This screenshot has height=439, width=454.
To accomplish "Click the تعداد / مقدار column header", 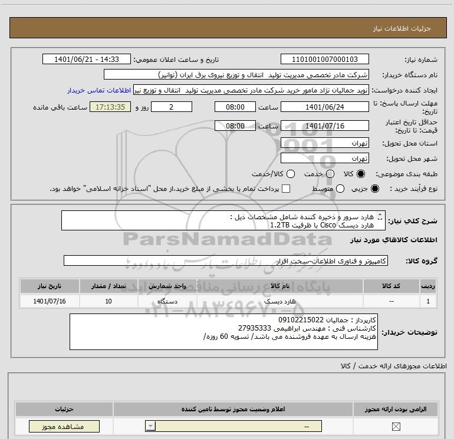I will [x=108, y=286].
